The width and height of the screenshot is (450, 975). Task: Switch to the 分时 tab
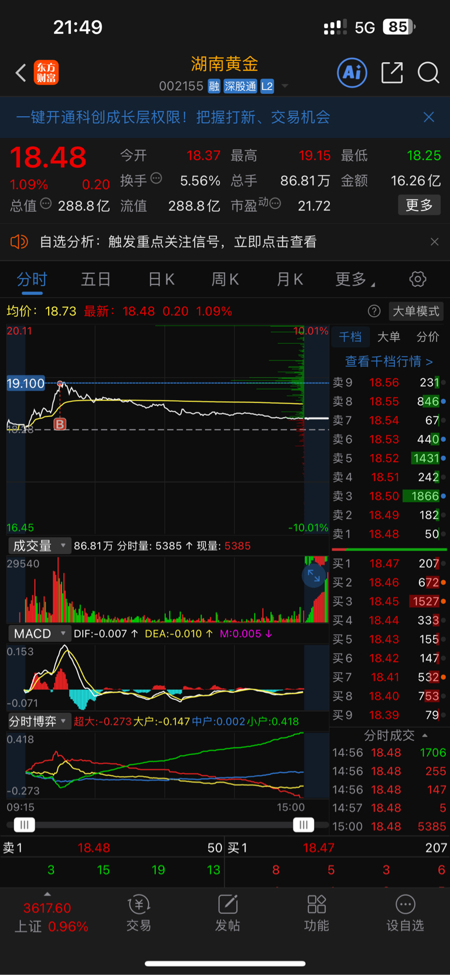pos(32,280)
